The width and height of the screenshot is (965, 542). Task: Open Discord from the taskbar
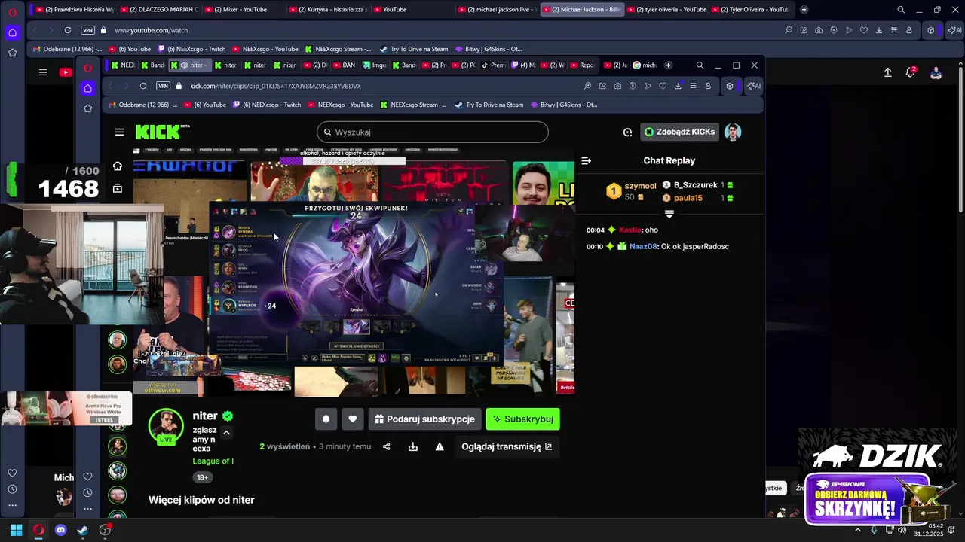tap(60, 530)
